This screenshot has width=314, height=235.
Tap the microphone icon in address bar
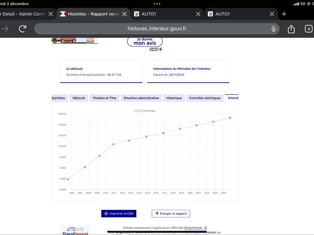(x=273, y=29)
